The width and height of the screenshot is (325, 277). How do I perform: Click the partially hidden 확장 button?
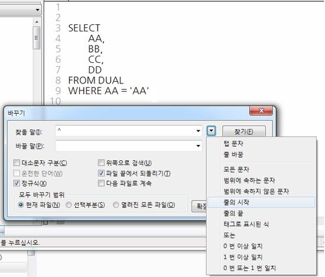tap(199, 206)
